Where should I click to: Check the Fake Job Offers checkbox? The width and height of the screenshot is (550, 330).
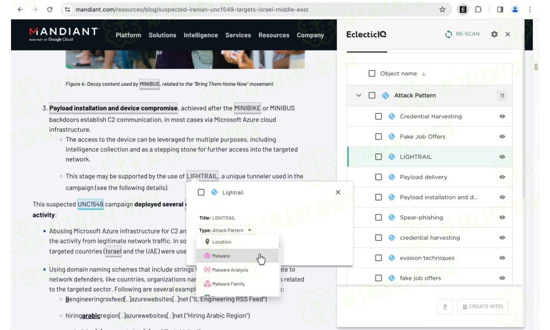(x=378, y=136)
